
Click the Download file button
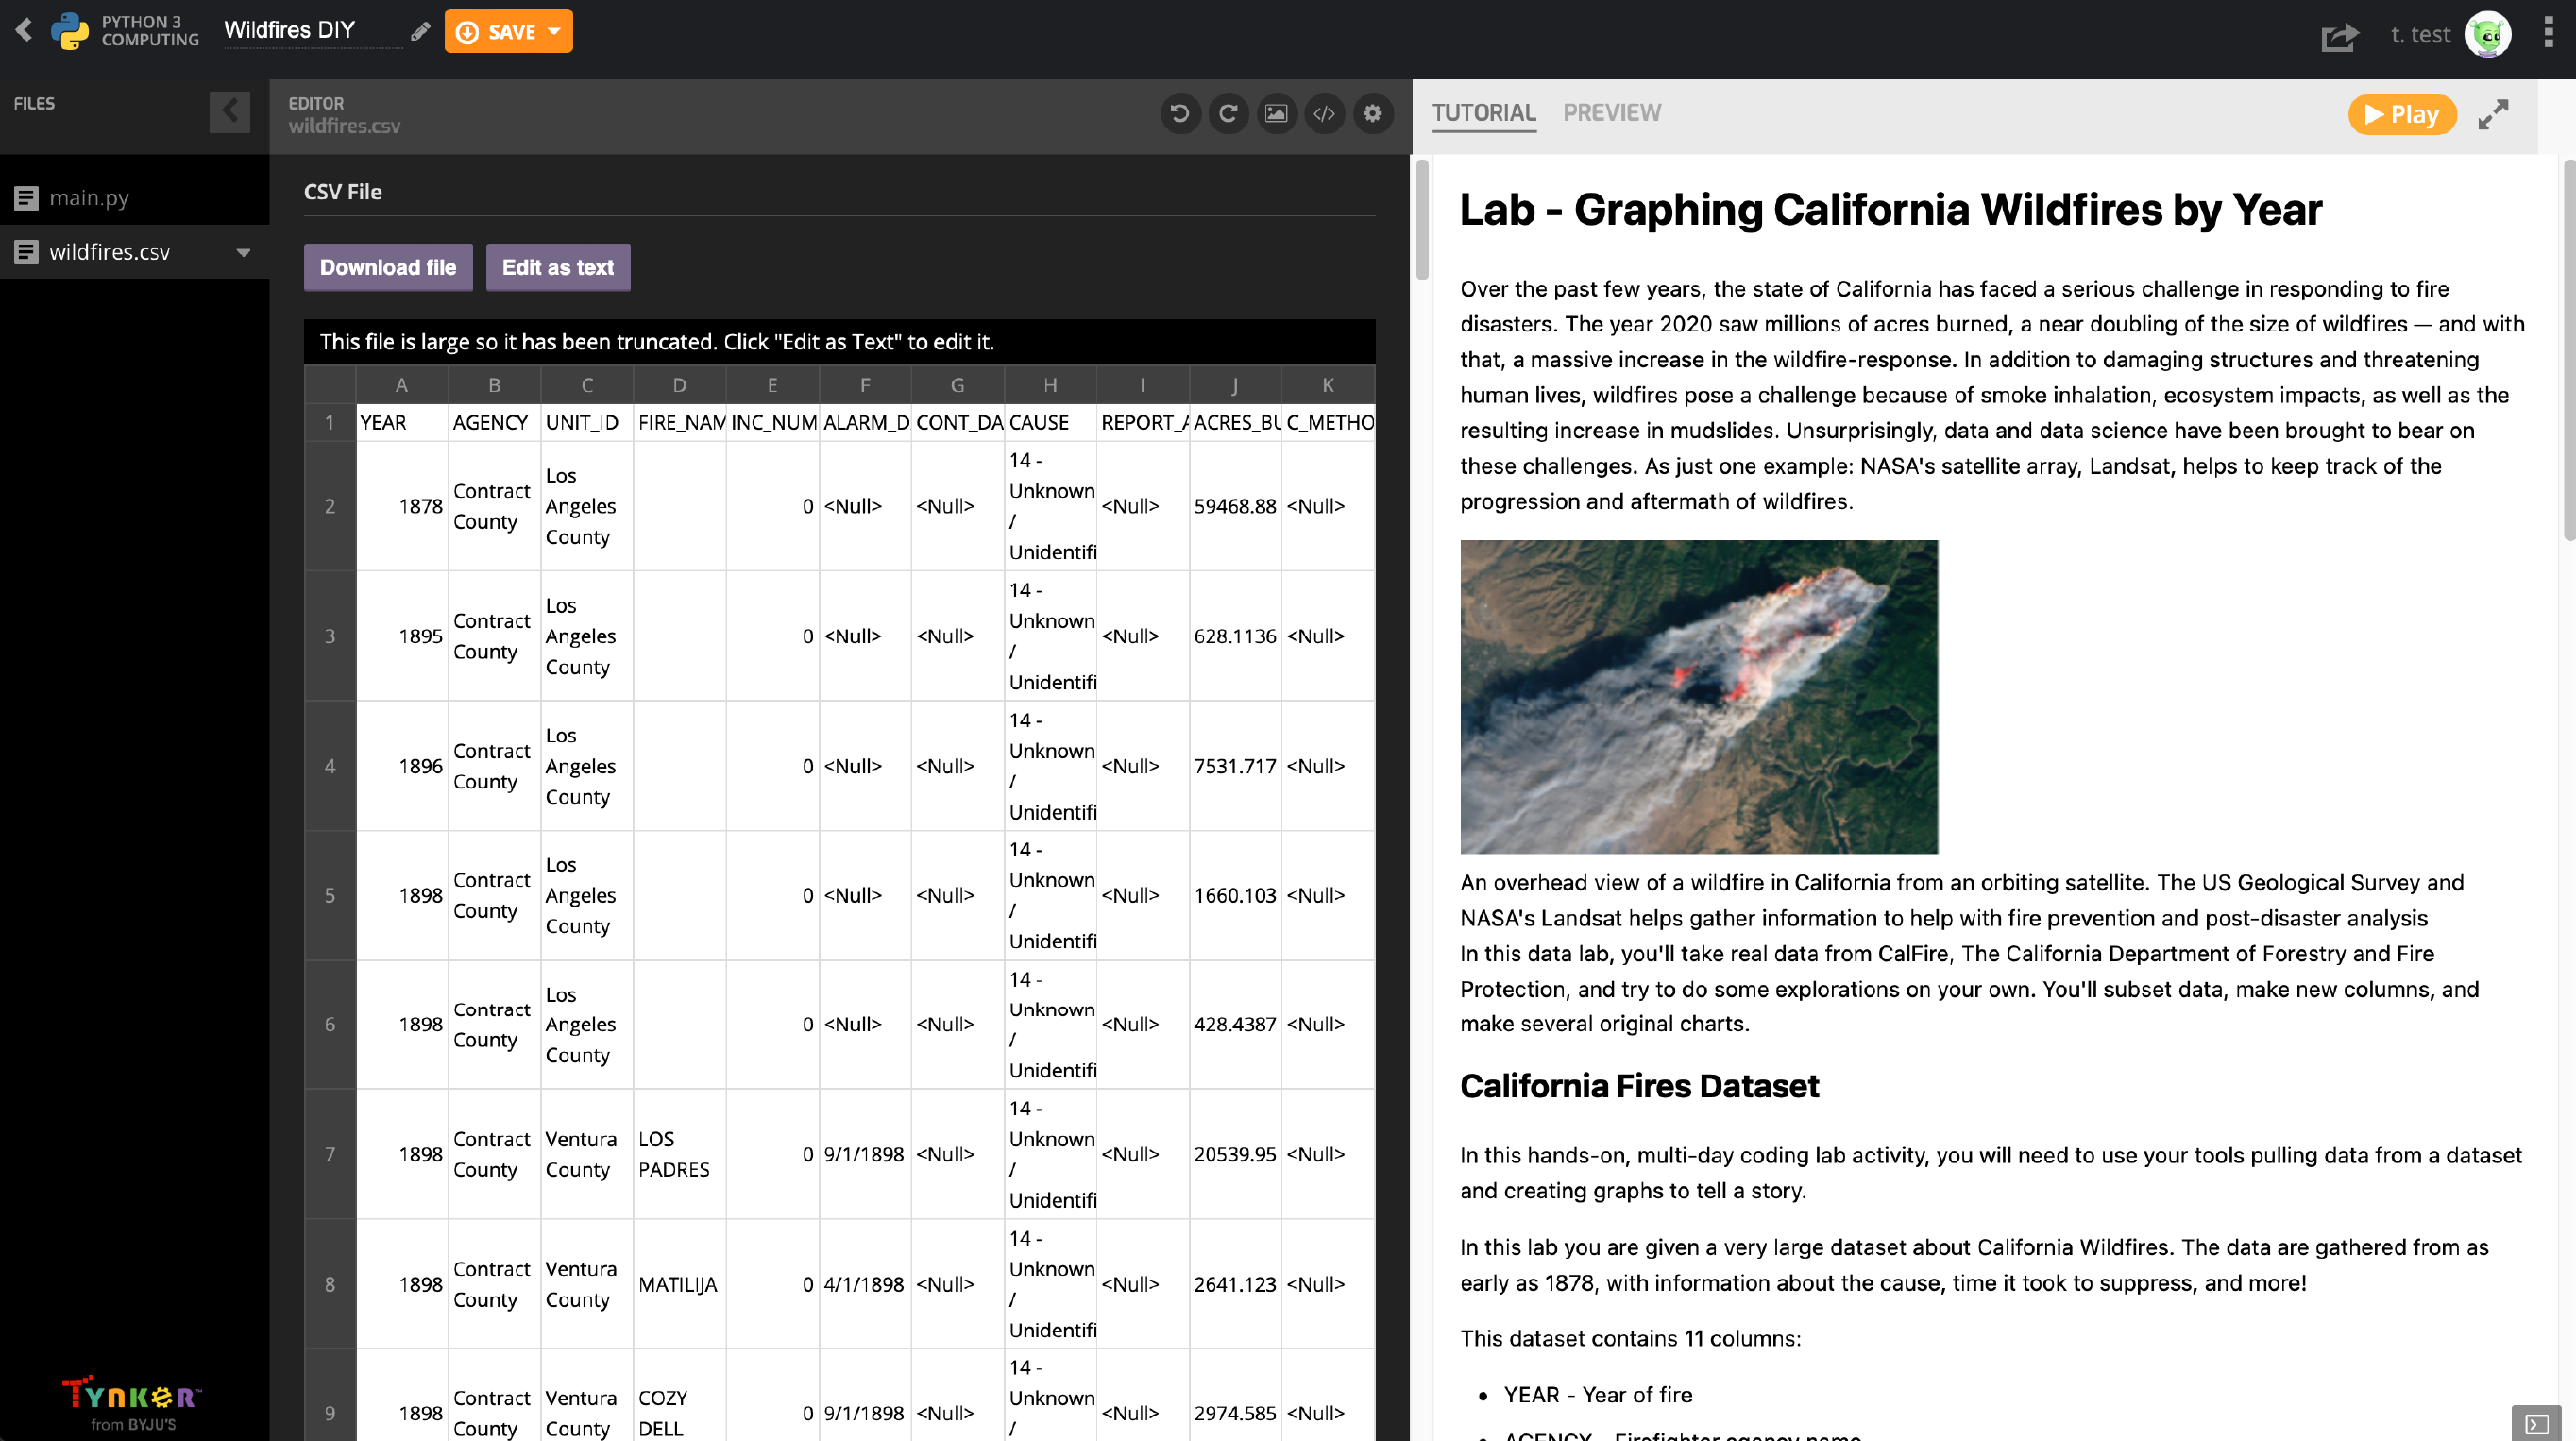pyautogui.click(x=388, y=267)
